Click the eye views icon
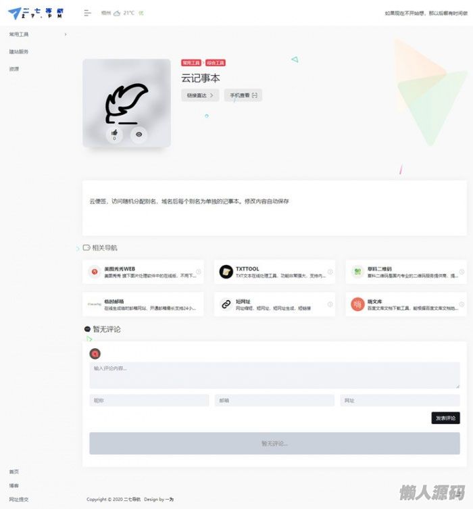 (139, 135)
